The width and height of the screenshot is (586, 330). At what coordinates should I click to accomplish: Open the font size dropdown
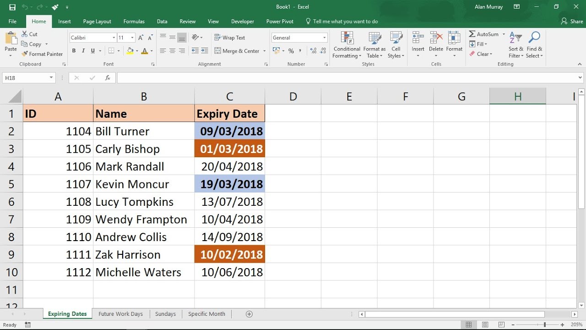point(132,38)
